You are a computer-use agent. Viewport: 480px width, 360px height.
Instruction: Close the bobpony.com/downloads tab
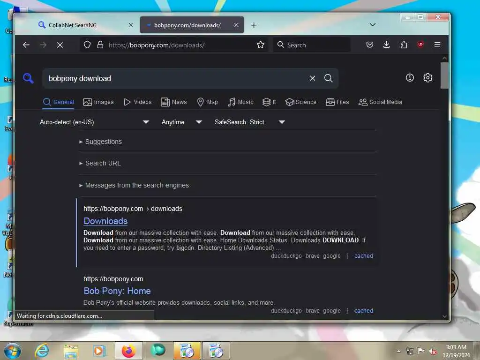(236, 25)
